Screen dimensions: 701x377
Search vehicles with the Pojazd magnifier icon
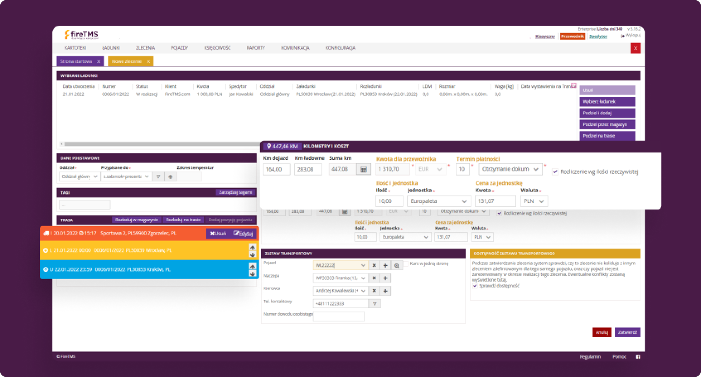397,266
